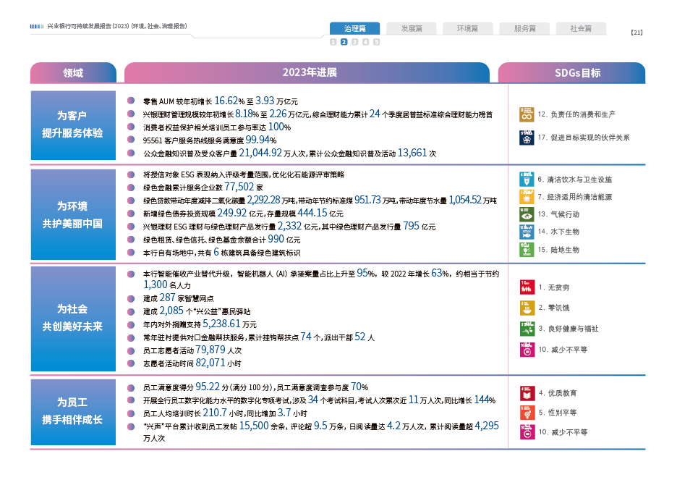Click the SDG 1 no poverty icon
Viewport: 677px width, 493px height.
click(526, 287)
